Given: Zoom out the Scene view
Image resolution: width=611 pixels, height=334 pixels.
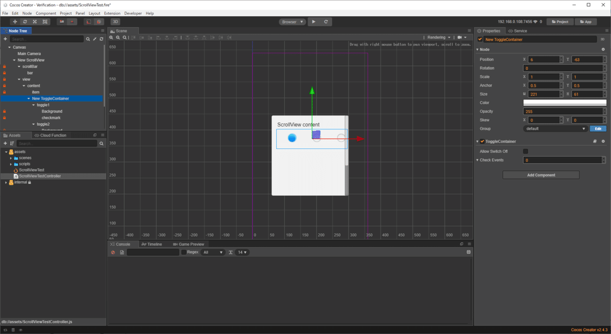Looking at the screenshot, I should coord(118,37).
